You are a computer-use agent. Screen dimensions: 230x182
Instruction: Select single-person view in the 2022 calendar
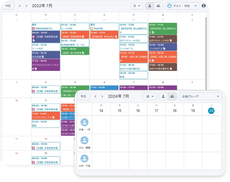[x=150, y=6]
